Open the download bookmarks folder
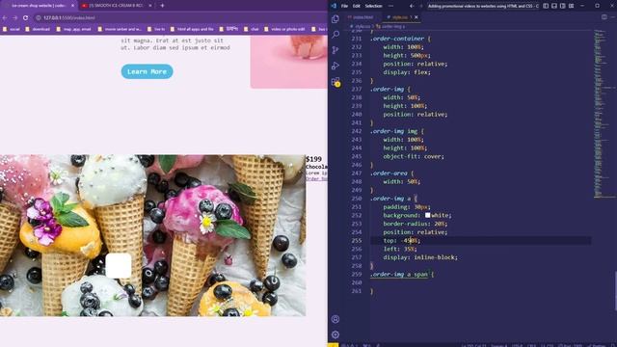 pos(38,29)
